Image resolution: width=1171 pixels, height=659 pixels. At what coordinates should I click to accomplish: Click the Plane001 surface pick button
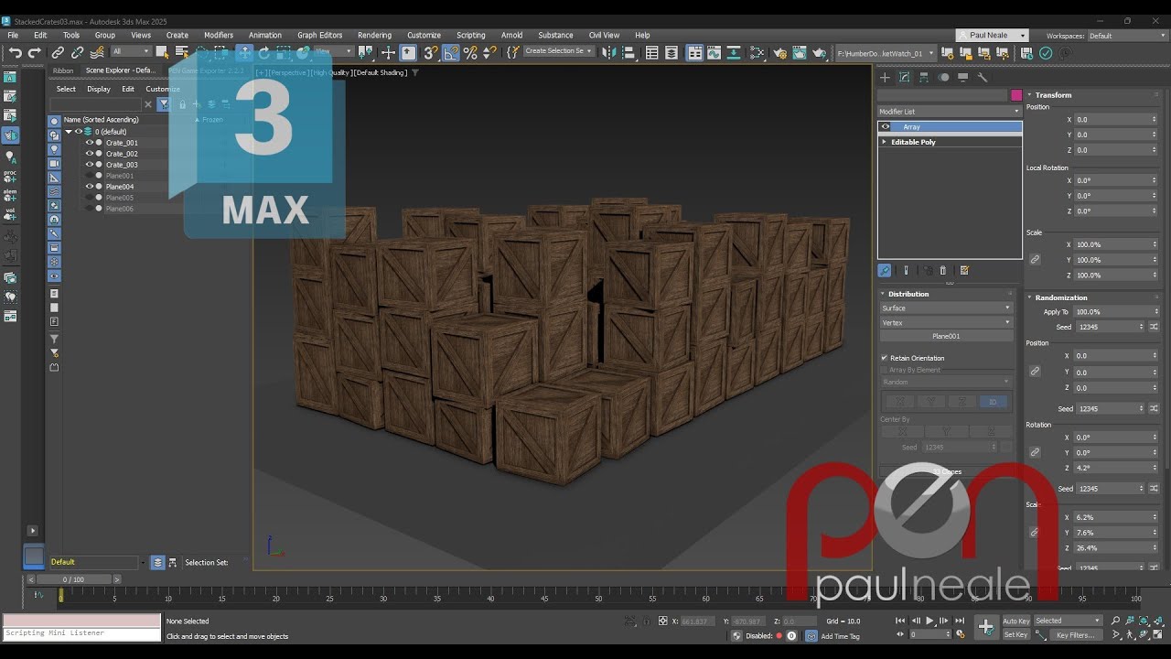946,336
